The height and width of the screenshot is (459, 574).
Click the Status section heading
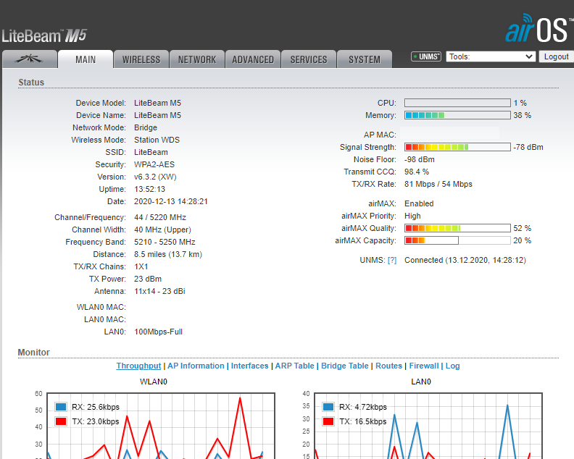(31, 83)
